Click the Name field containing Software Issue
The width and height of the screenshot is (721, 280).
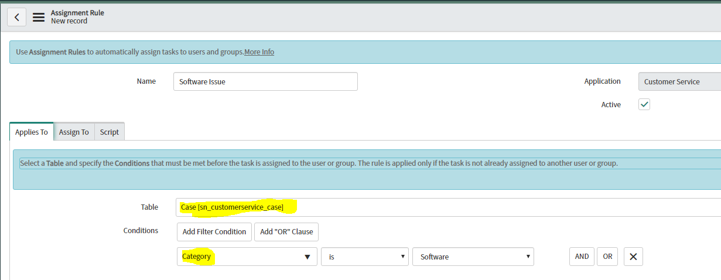[265, 81]
